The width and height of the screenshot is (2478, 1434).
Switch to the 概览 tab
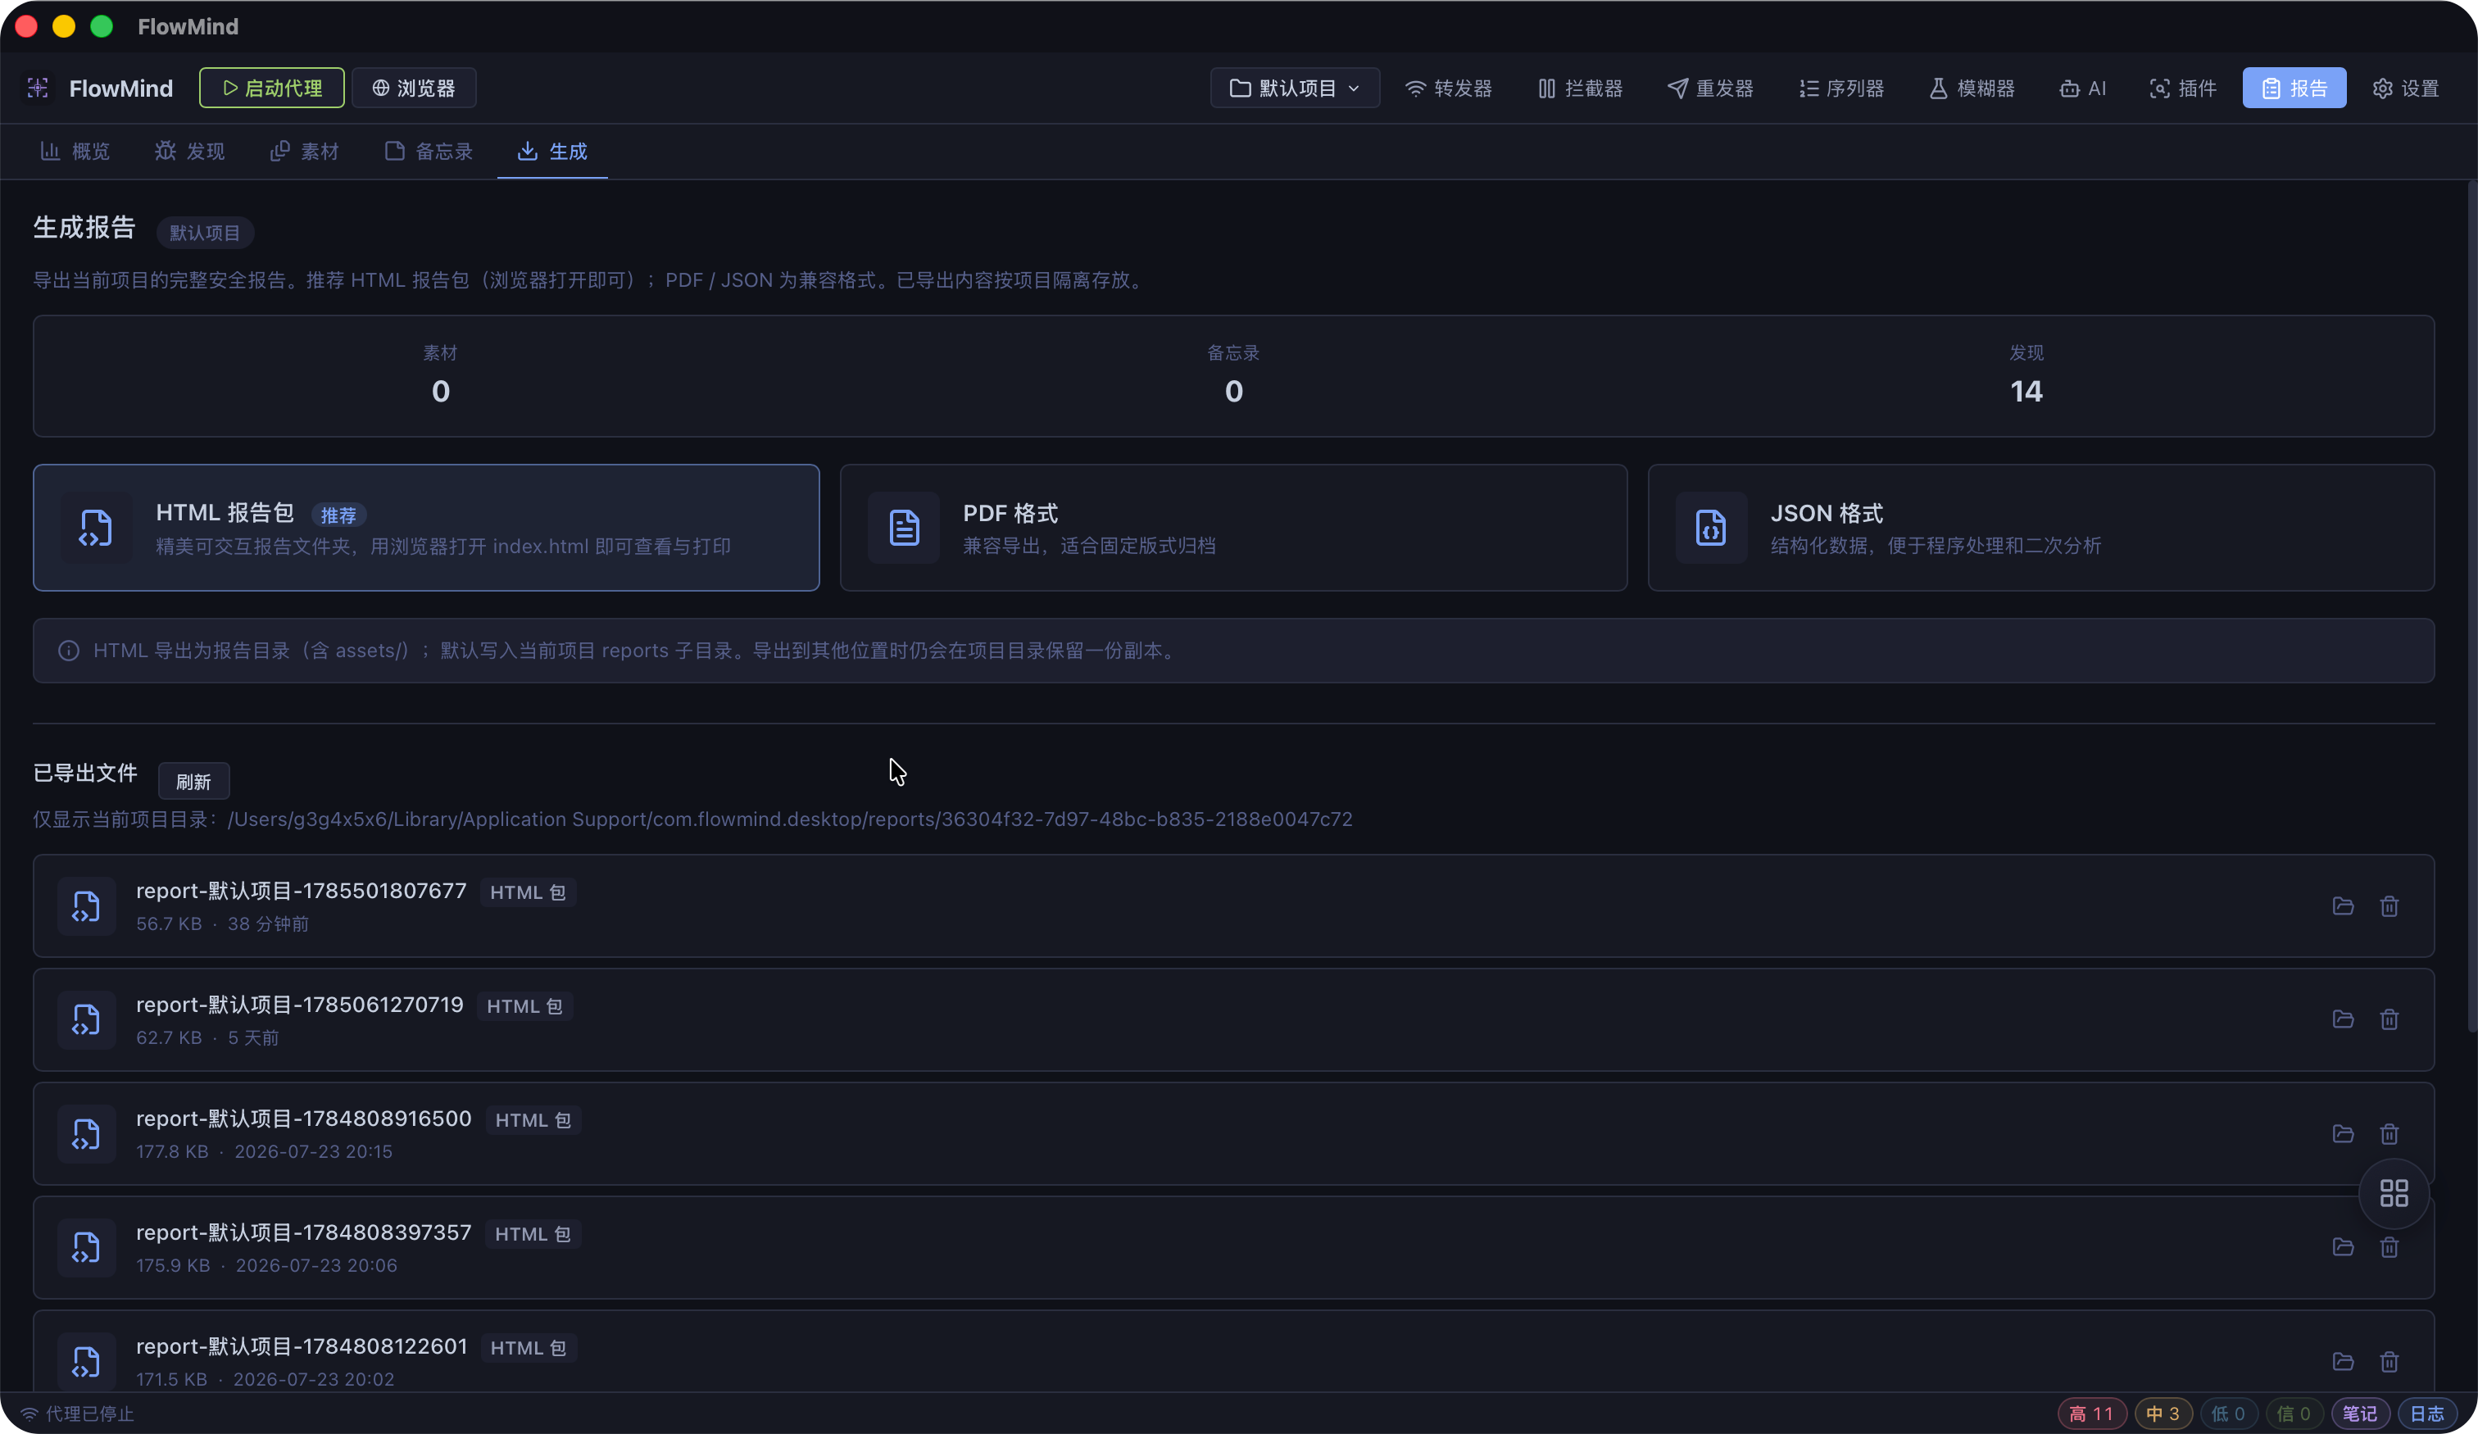coord(75,152)
